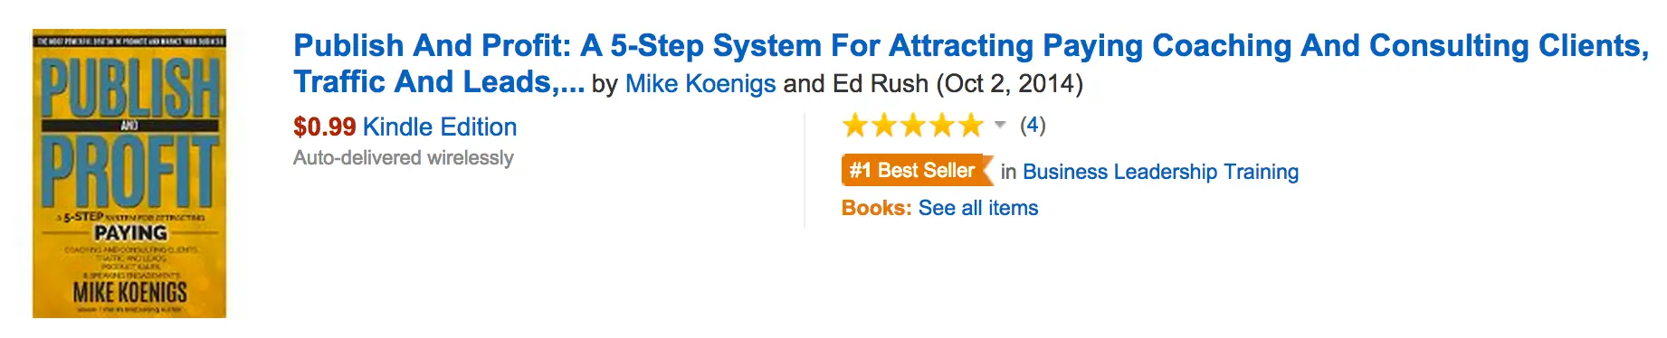Click the #1 Best Seller badge
The image size is (1667, 338).
coord(918,171)
